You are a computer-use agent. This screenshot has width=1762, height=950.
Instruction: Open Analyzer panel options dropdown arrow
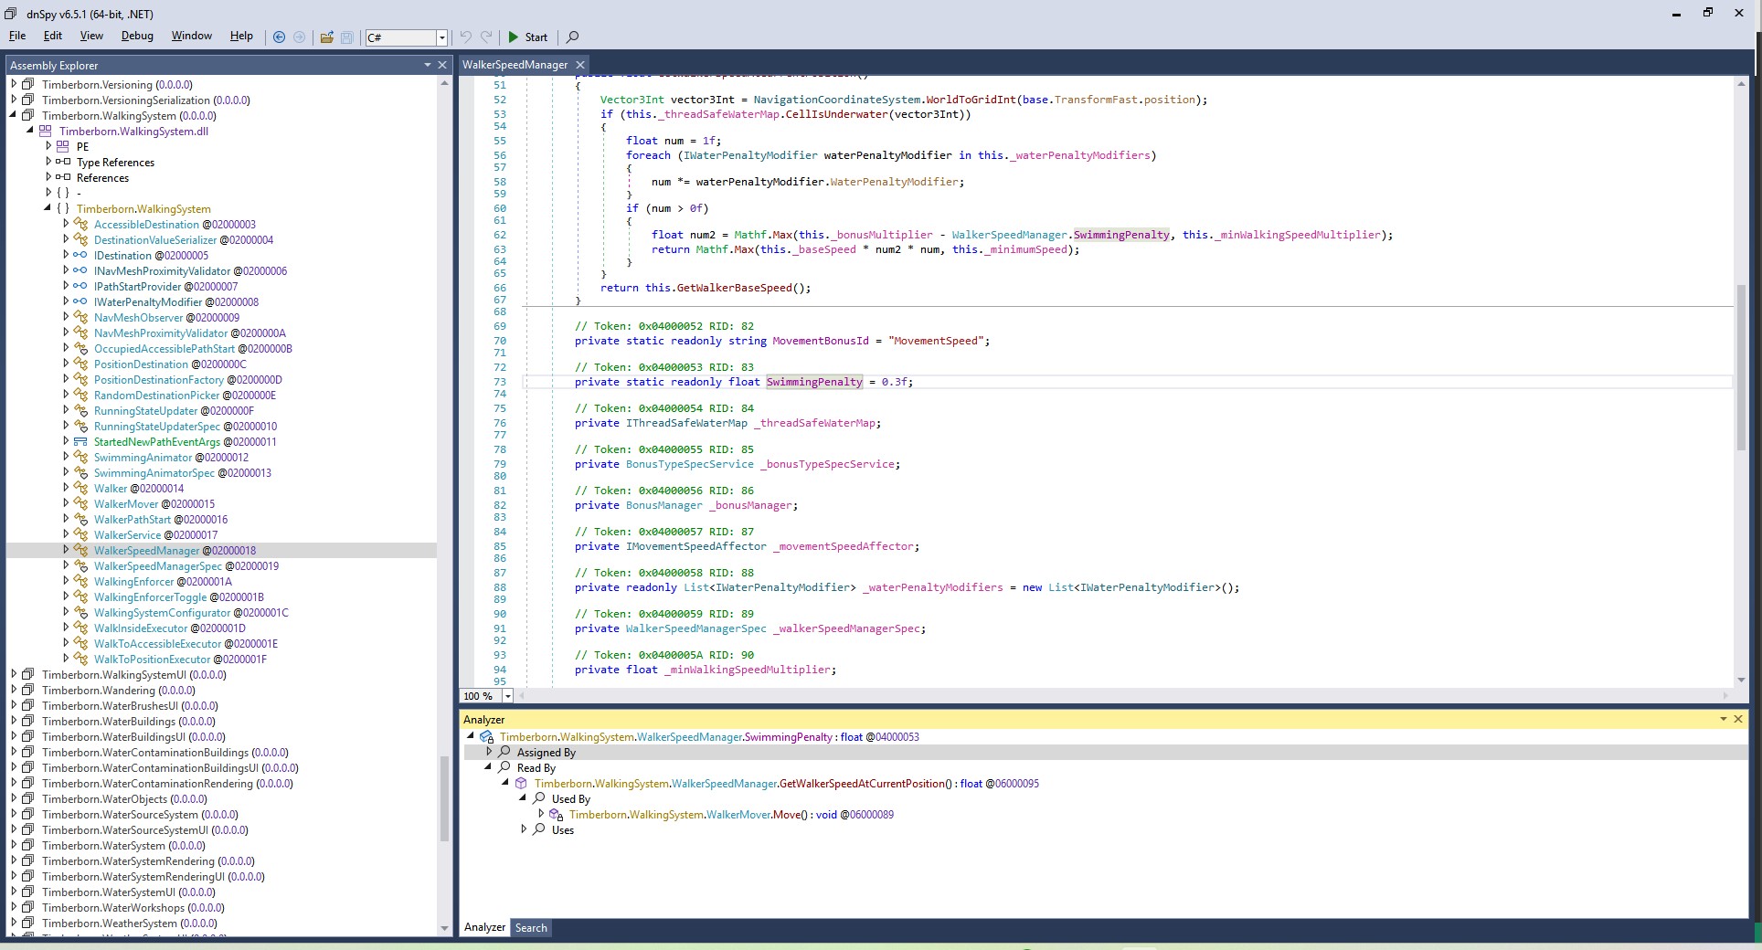[x=1723, y=720]
